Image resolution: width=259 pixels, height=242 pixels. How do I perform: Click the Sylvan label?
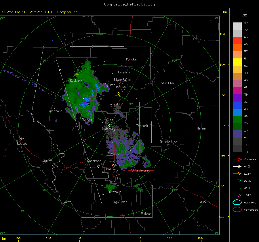pyautogui.click(x=110, y=85)
